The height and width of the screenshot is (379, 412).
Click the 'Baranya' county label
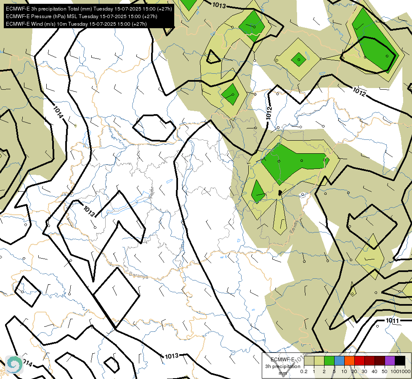(138, 275)
